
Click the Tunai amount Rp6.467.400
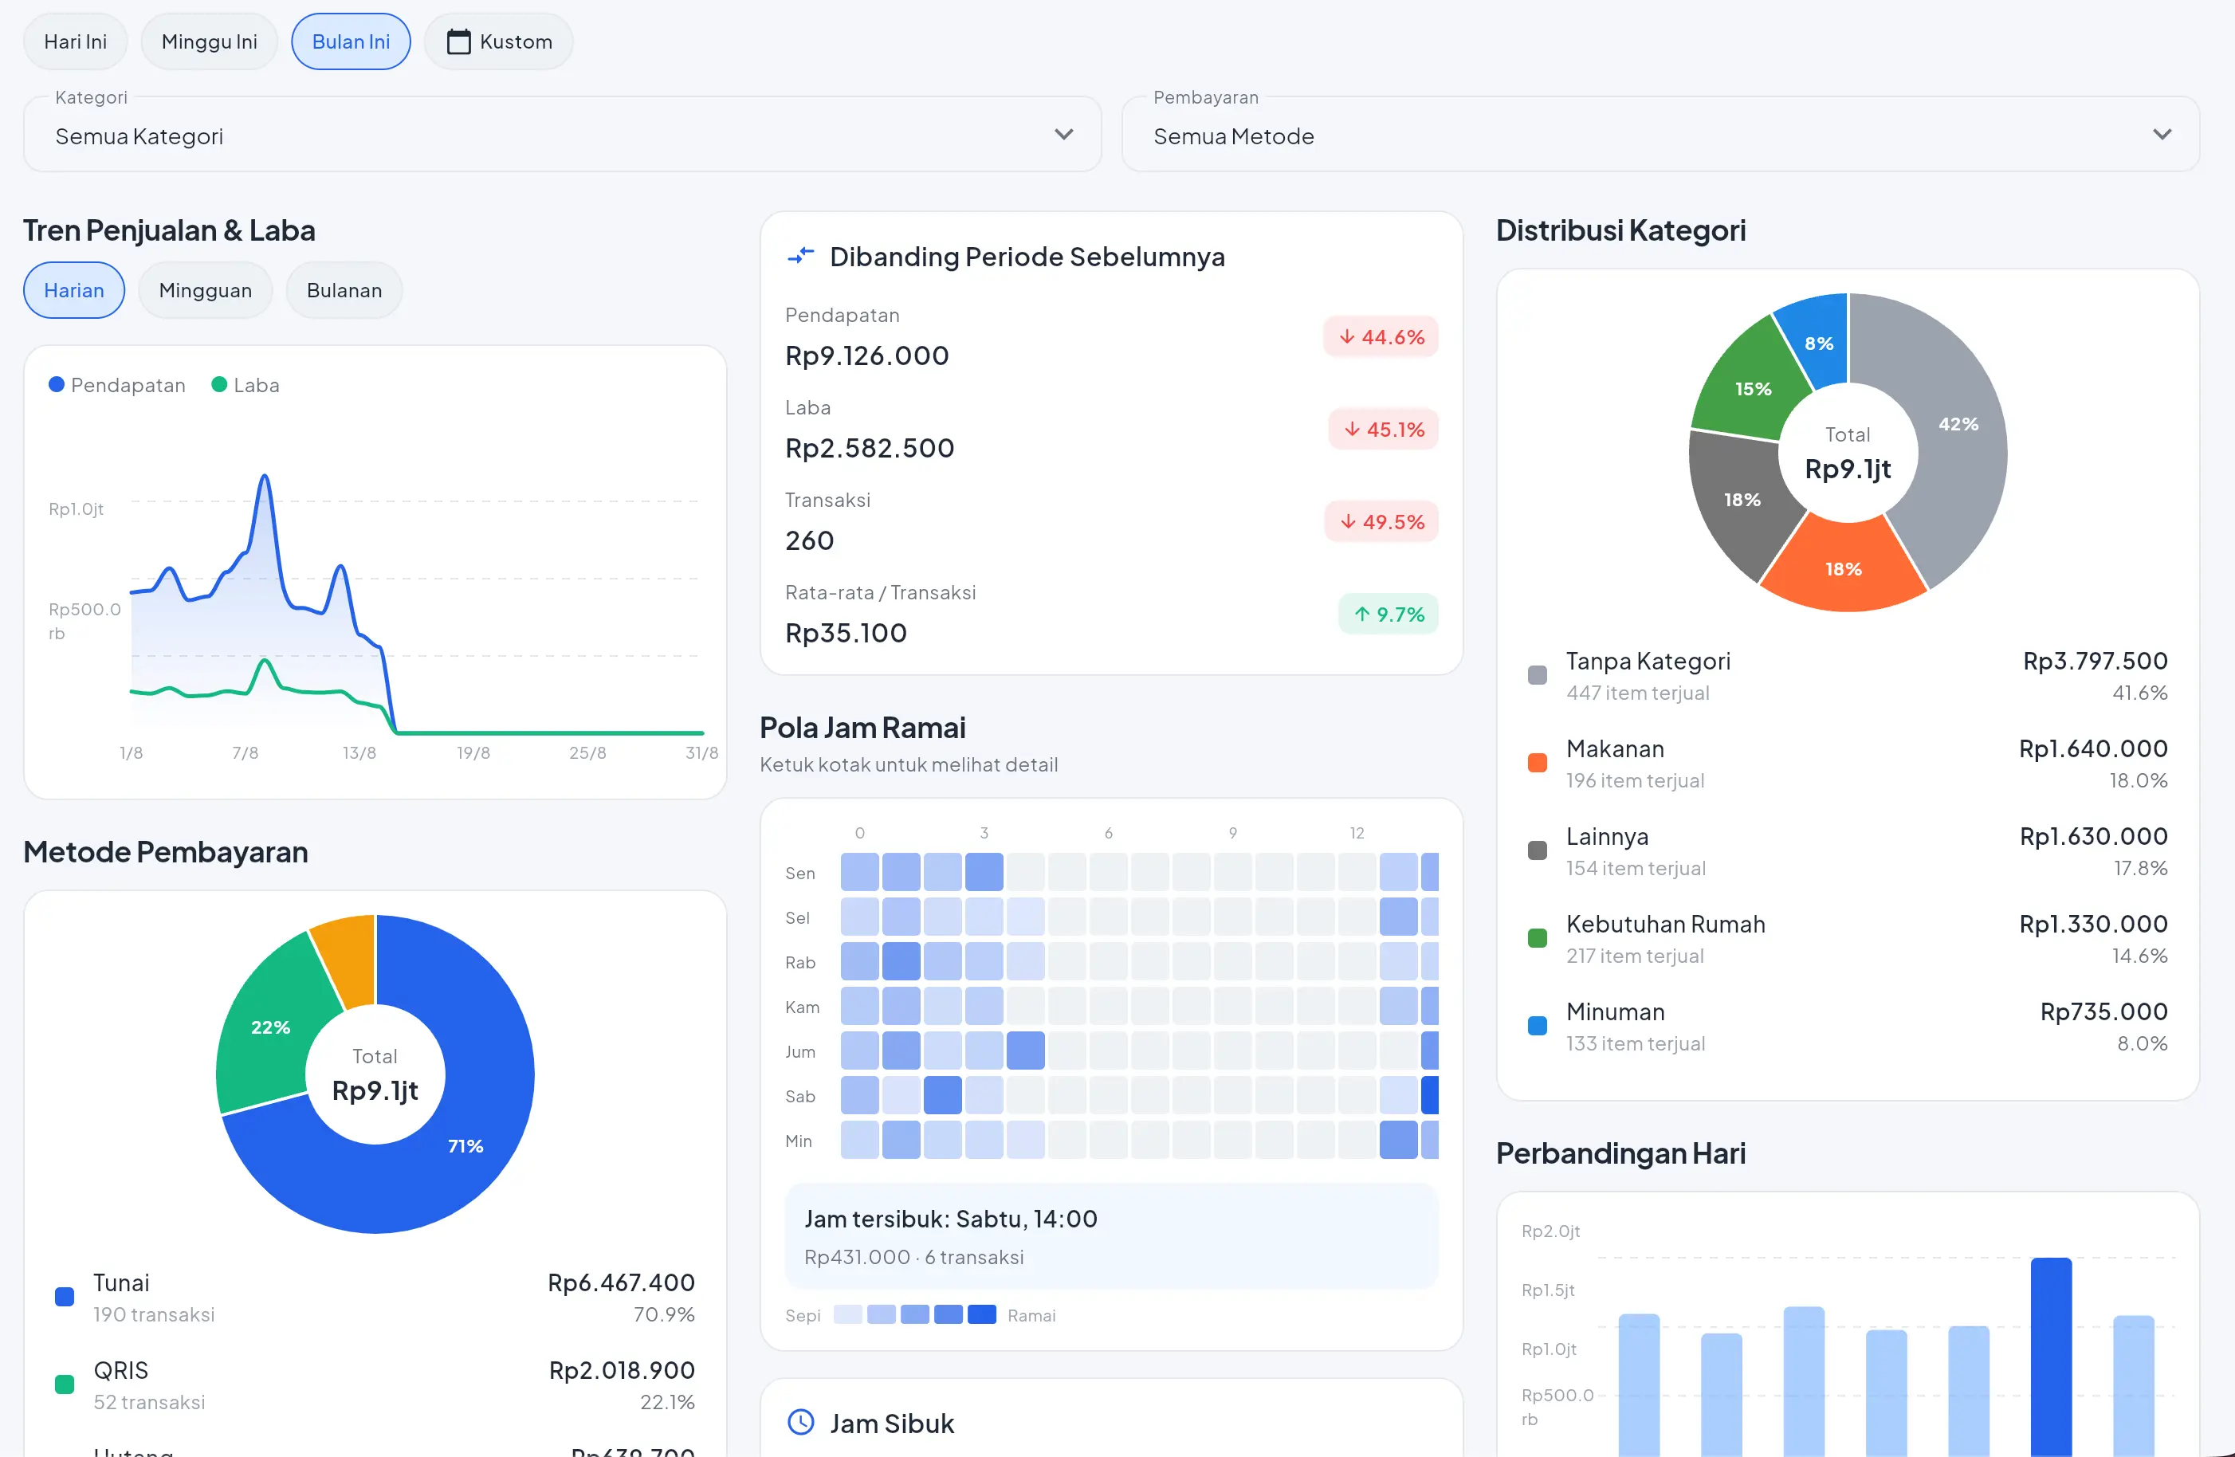click(x=621, y=1282)
